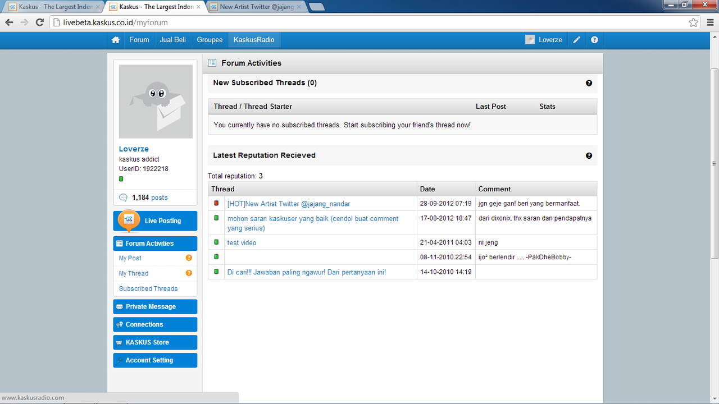Open a new browser tab
The width and height of the screenshot is (719, 404).
(x=317, y=7)
